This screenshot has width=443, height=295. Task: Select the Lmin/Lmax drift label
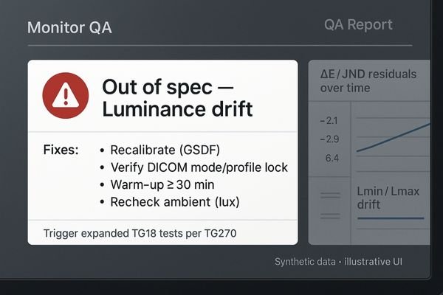tap(388, 197)
